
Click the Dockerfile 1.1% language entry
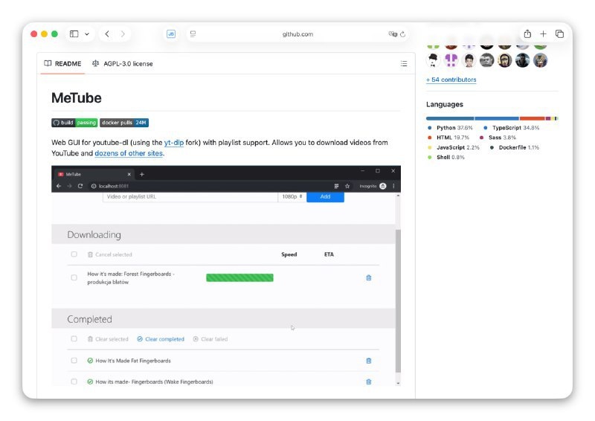[x=514, y=148]
